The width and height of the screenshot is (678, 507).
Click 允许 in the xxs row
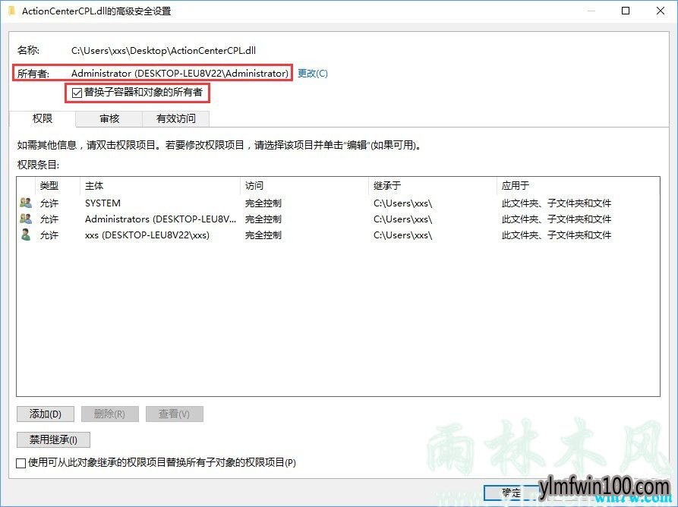(x=49, y=235)
